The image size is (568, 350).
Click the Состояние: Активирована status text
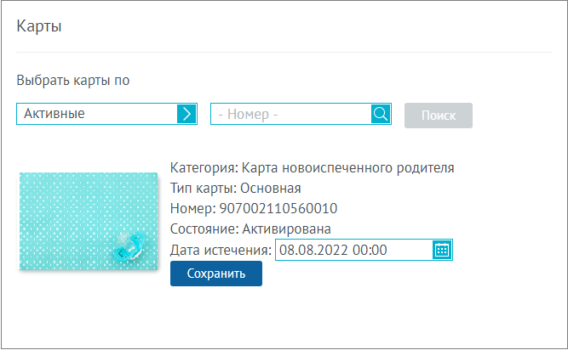click(250, 229)
